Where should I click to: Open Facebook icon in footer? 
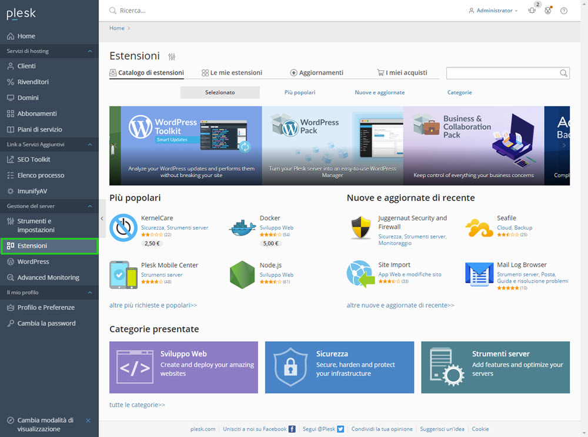pyautogui.click(x=292, y=429)
